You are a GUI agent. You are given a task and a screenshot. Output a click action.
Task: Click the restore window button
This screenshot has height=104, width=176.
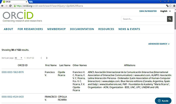click(168, 1)
